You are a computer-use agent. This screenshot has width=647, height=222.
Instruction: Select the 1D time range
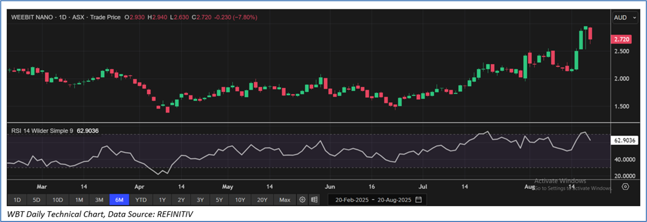[x=17, y=200]
